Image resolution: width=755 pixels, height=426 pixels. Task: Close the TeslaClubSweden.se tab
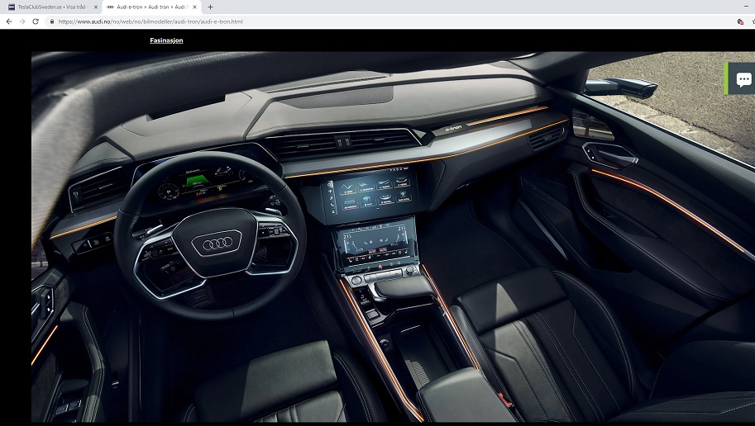pos(95,7)
